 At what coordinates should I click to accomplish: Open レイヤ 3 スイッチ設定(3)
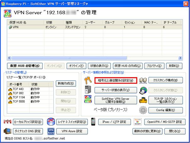(x=72, y=122)
